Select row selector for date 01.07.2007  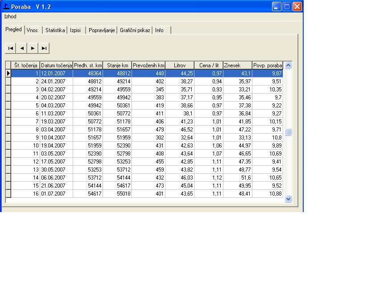click(x=8, y=194)
